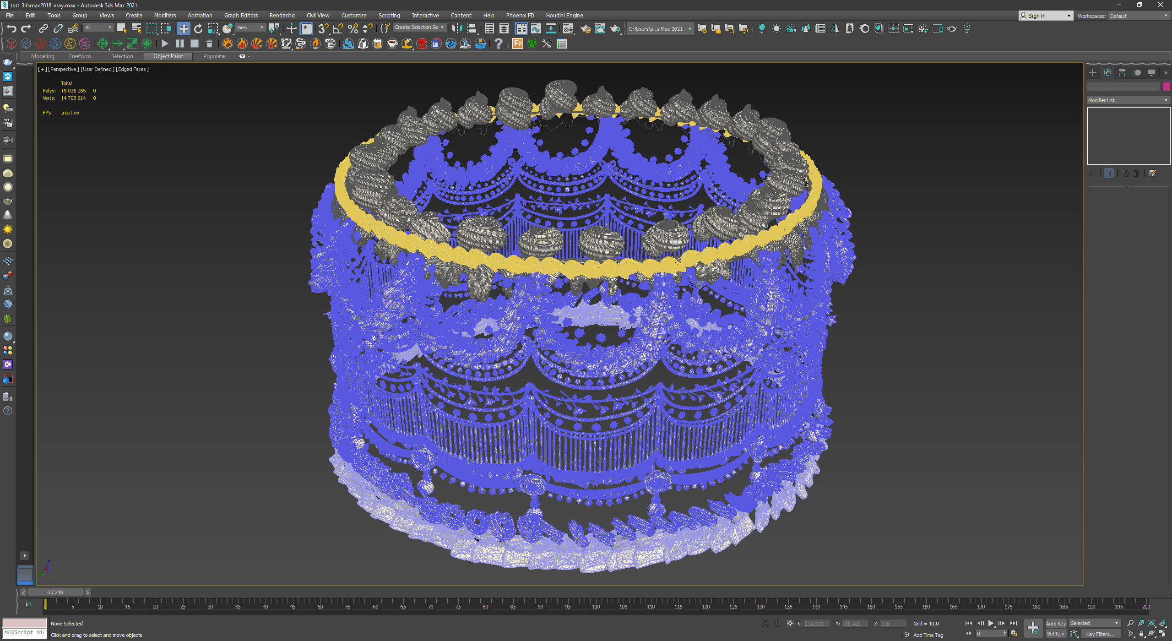
Task: Switch to the Freeform ribbon tab
Action: [80, 56]
